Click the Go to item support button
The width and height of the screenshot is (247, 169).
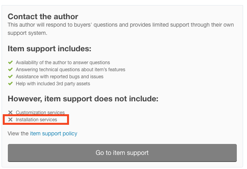coord(122,153)
